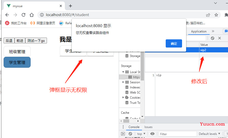Toggle the console sidebar icon
Viewport: 228px width, 138px height.
[x=123, y=134]
